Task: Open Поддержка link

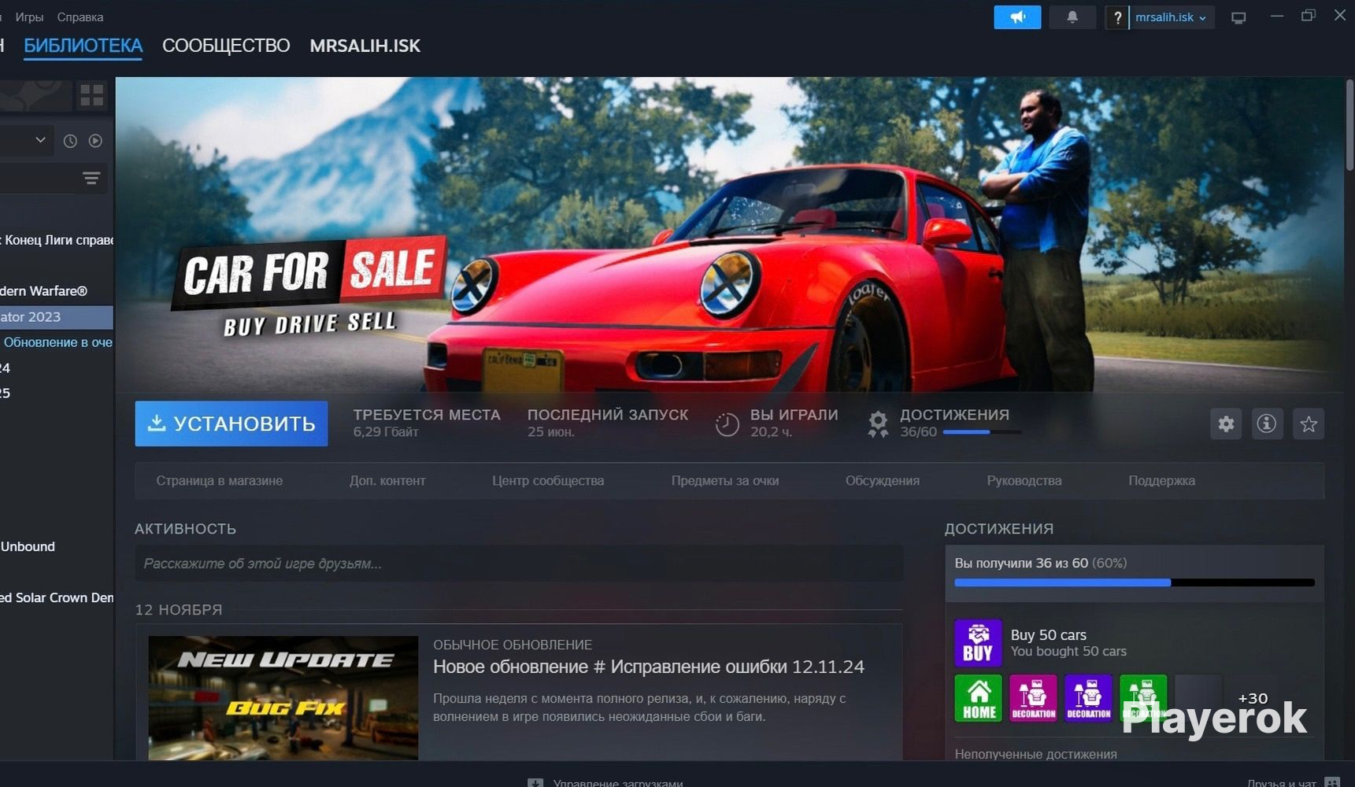Action: [x=1161, y=481]
